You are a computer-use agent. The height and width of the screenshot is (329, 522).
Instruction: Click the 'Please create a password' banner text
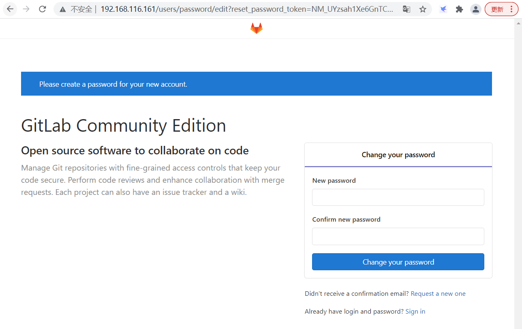click(113, 84)
